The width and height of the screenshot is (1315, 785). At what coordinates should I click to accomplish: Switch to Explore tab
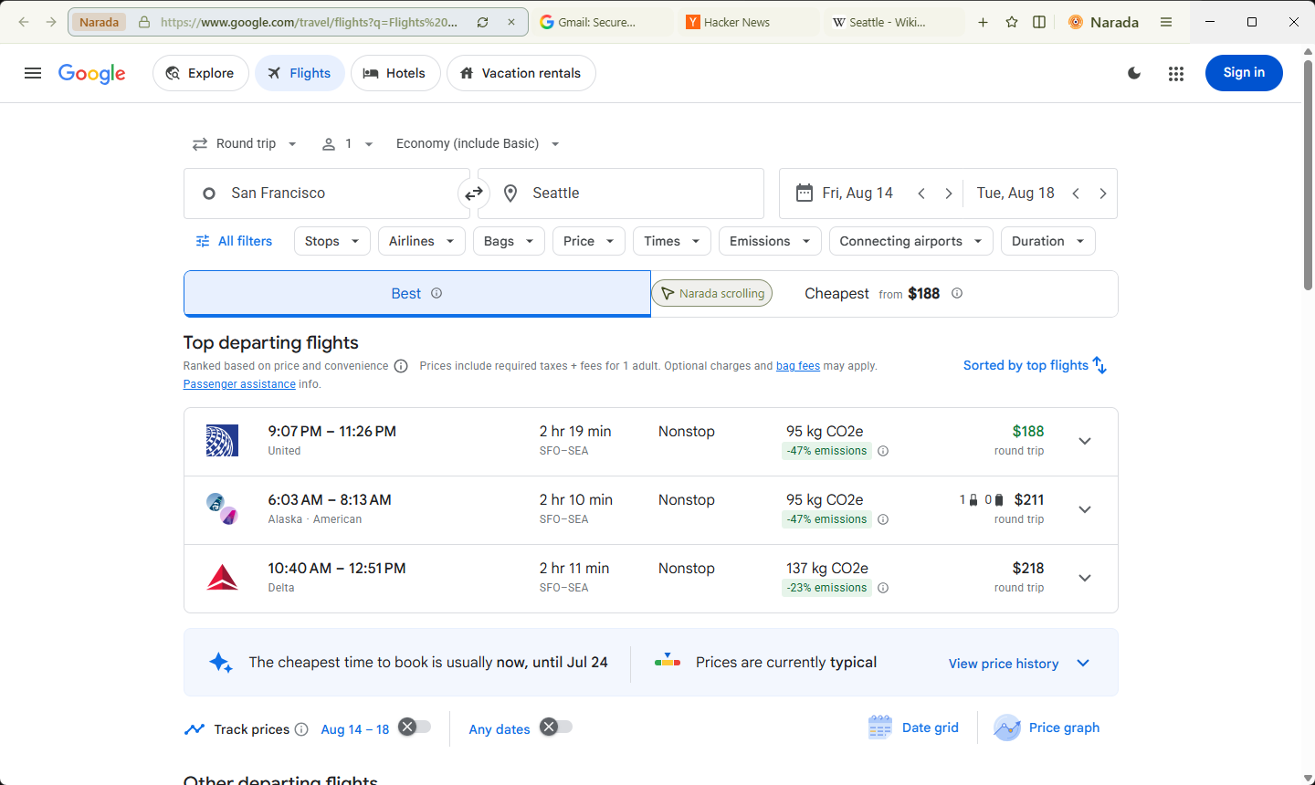[x=201, y=73]
